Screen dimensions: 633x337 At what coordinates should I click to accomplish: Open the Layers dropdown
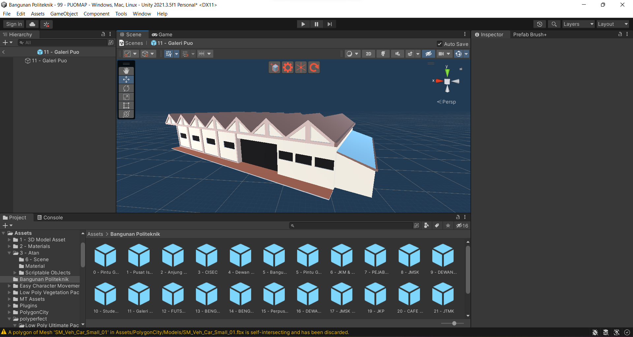(578, 24)
